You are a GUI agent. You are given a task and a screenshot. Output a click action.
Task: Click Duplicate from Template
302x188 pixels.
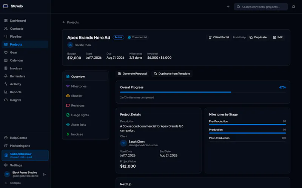click(172, 74)
